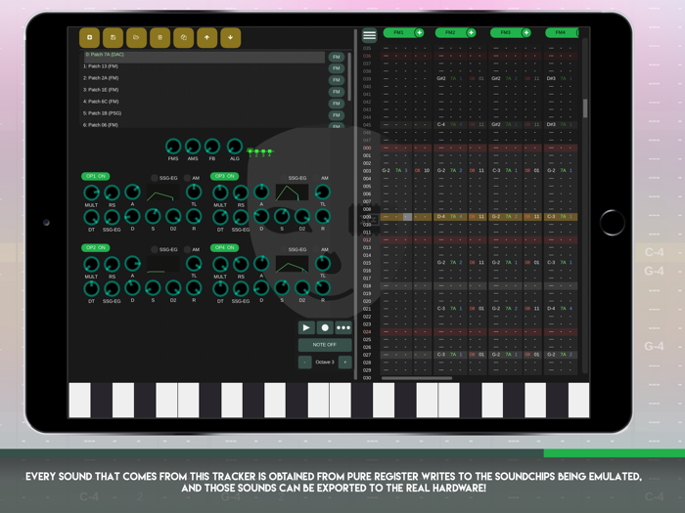The width and height of the screenshot is (685, 513).
Task: Delete the selected patch with the trash icon
Action: tap(160, 37)
